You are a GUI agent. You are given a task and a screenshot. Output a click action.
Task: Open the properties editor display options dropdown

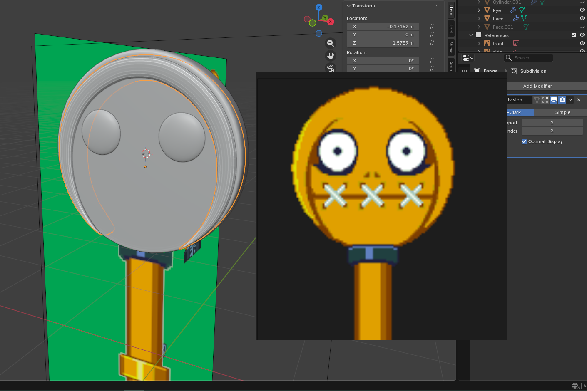[x=468, y=58]
